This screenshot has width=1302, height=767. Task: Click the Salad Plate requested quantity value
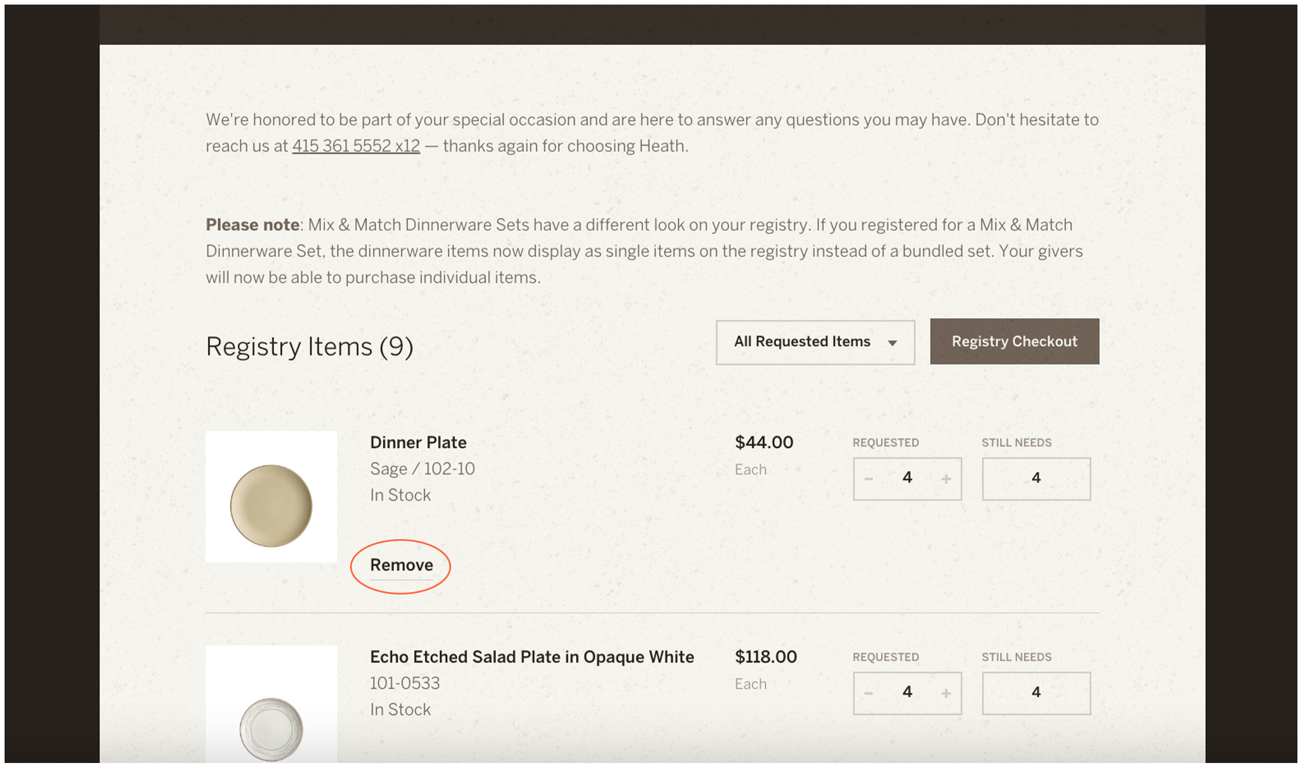(x=907, y=692)
